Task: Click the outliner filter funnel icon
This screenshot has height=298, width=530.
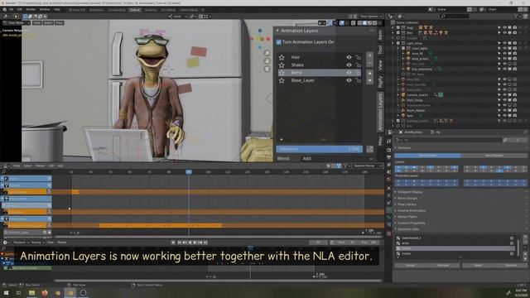Action: pyautogui.click(x=516, y=16)
